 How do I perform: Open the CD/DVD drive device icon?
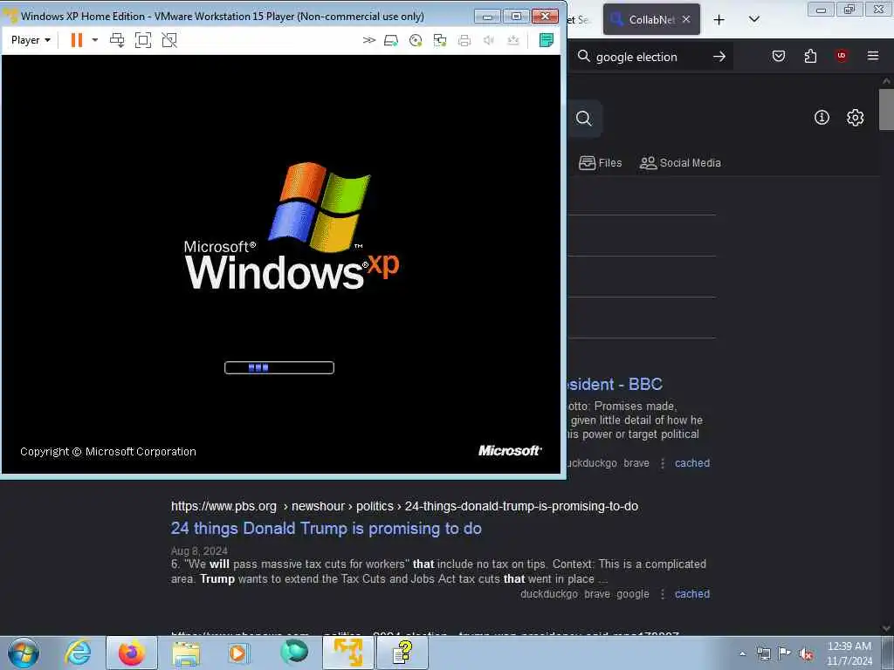(x=416, y=40)
